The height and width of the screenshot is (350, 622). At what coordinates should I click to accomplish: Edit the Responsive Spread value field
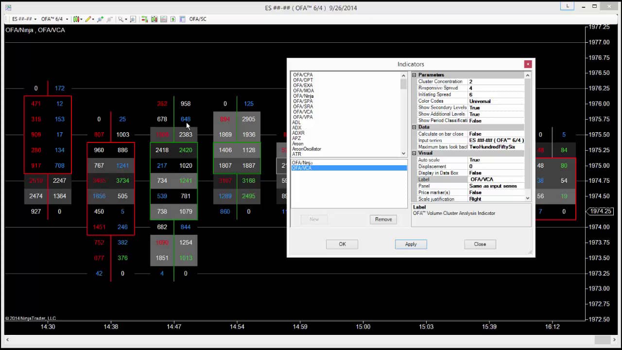click(496, 88)
